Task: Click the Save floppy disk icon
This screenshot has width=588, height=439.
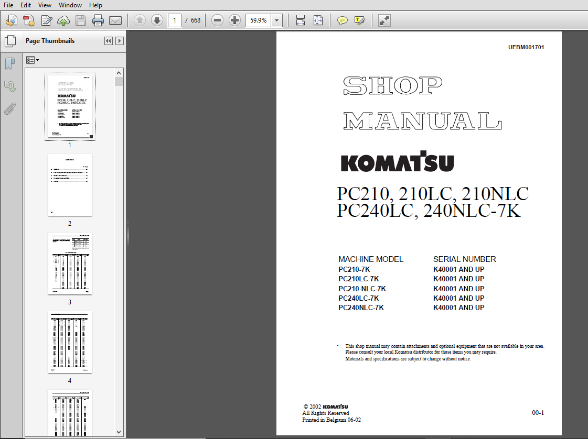Action: tap(81, 20)
